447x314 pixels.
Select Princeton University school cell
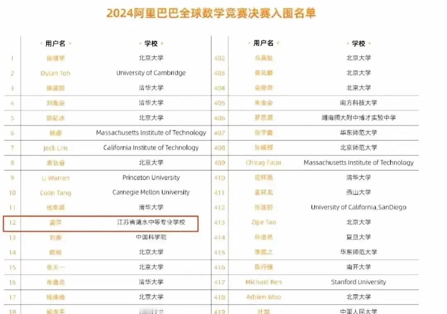(151, 177)
